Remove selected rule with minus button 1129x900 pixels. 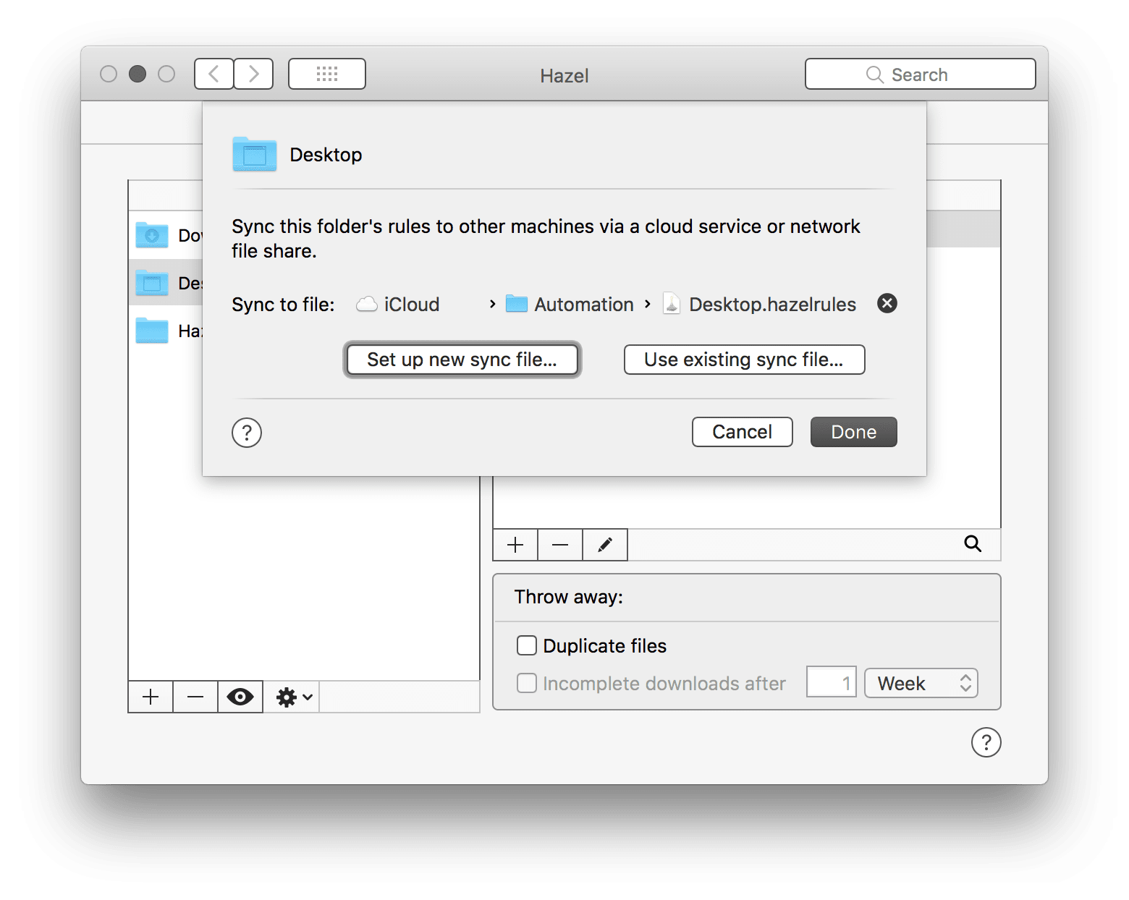pos(560,545)
